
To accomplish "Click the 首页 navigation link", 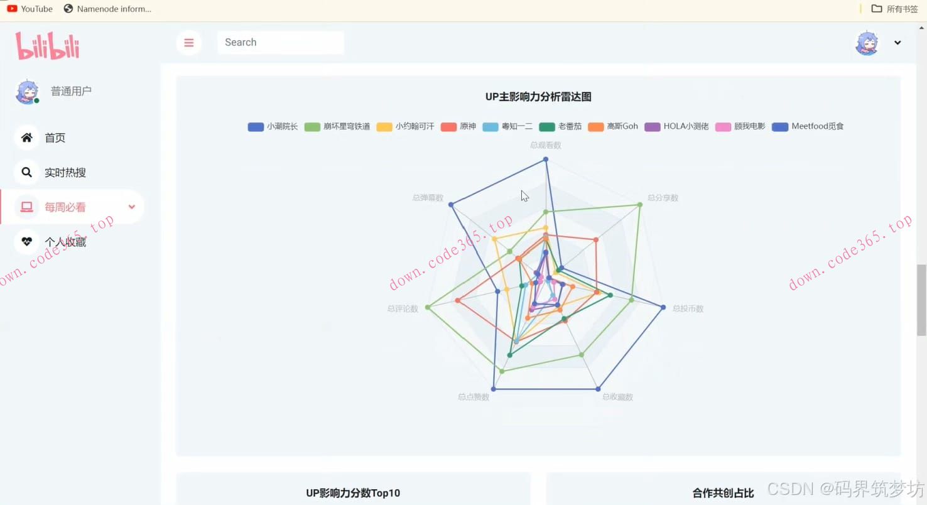I will [55, 137].
